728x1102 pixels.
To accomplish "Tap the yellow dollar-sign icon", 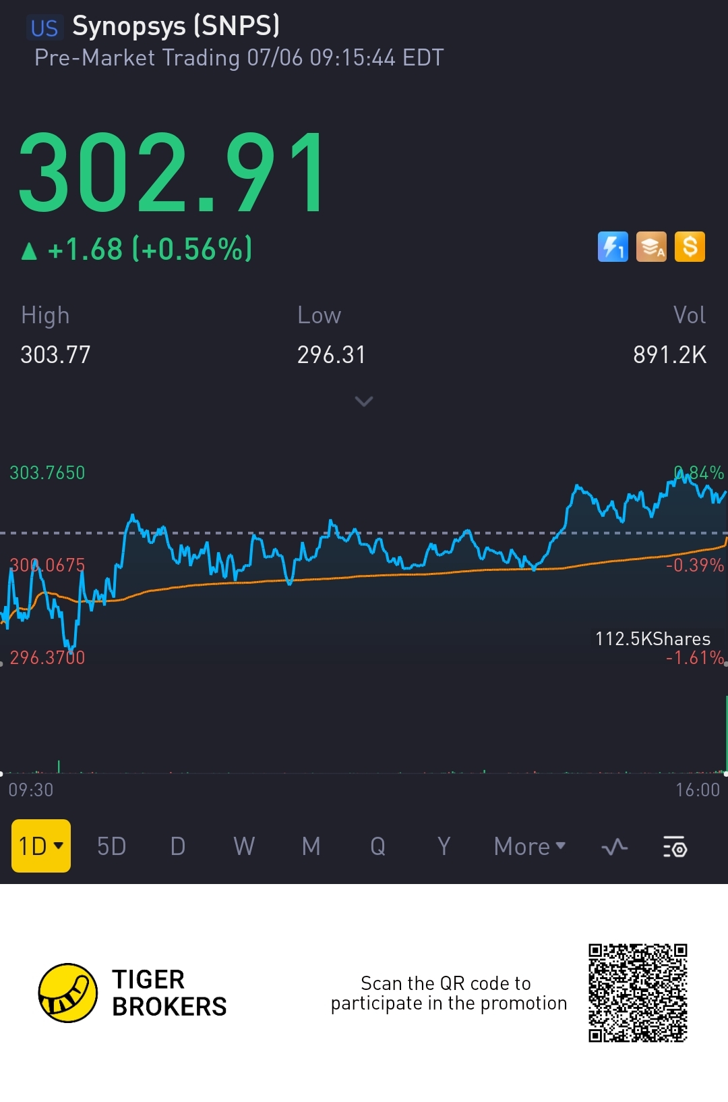I will pyautogui.click(x=690, y=247).
